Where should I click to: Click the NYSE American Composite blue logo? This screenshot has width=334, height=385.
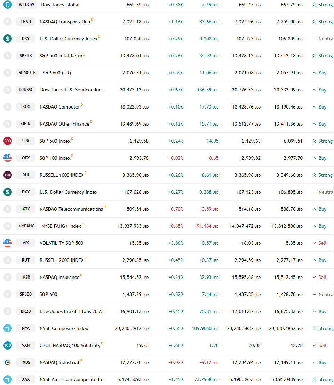[8, 379]
